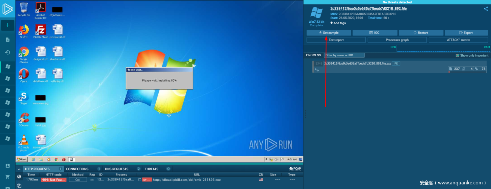Toggle the Show only important checkbox
The width and height of the screenshot is (491, 189).
pos(457,55)
